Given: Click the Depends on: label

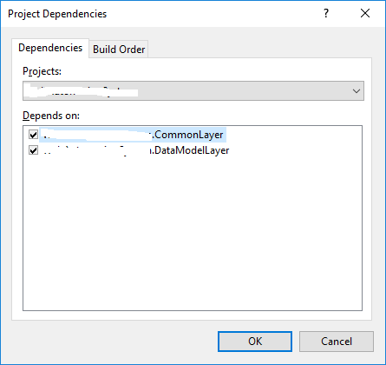Looking at the screenshot, I should (x=51, y=116).
